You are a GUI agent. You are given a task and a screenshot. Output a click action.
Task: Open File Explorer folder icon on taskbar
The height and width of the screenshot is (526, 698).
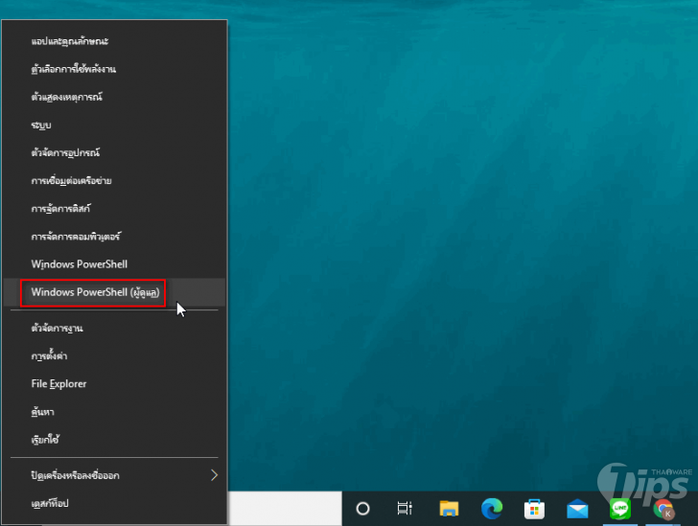[449, 508]
